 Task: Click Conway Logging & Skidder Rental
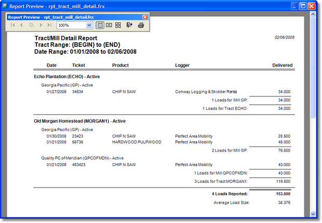coord(206,92)
